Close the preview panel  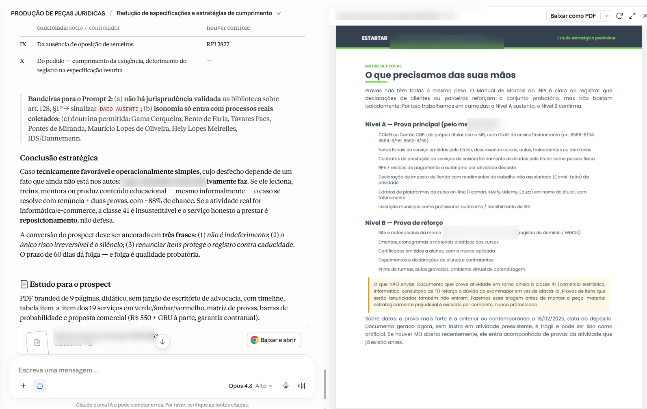[x=645, y=16]
